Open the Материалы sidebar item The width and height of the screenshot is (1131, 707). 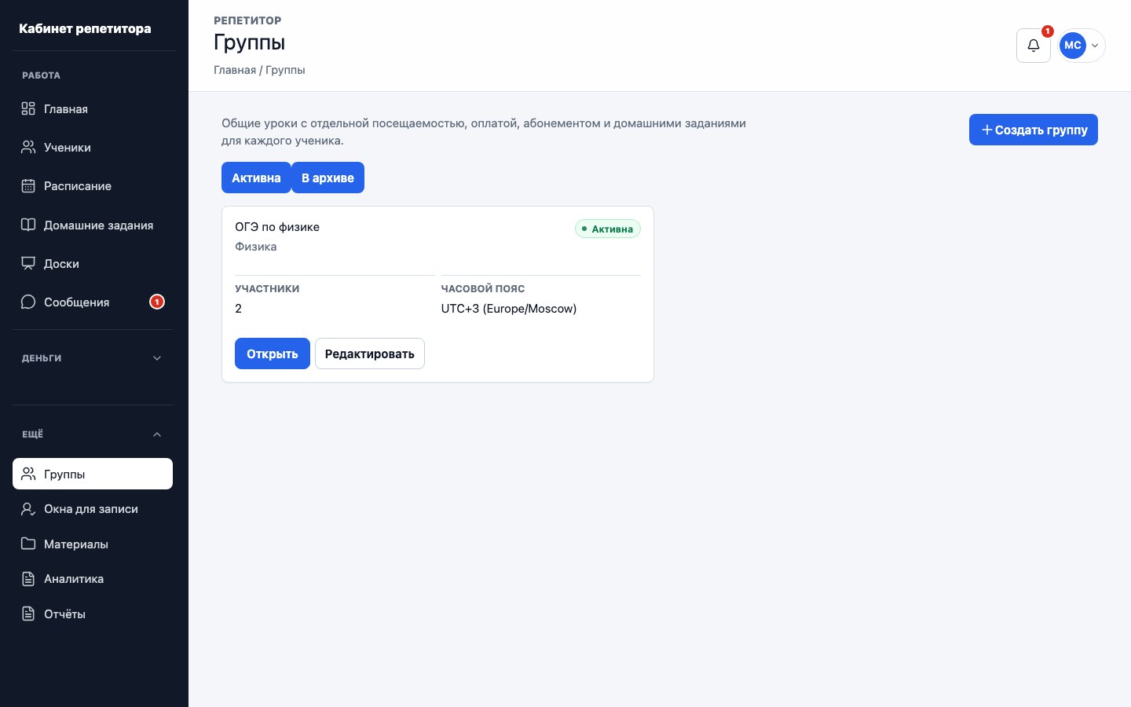point(93,544)
